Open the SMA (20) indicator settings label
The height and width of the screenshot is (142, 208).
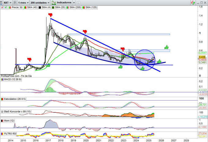60,7
